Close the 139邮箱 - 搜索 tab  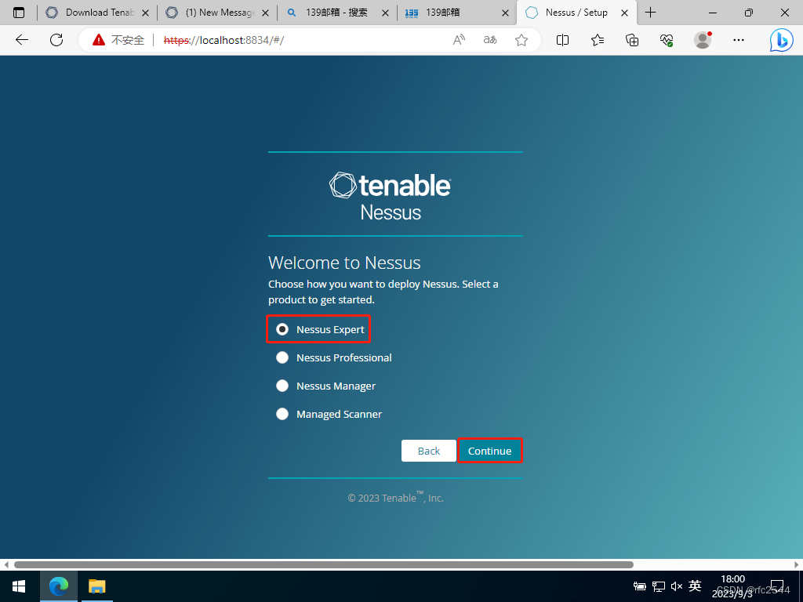click(385, 13)
